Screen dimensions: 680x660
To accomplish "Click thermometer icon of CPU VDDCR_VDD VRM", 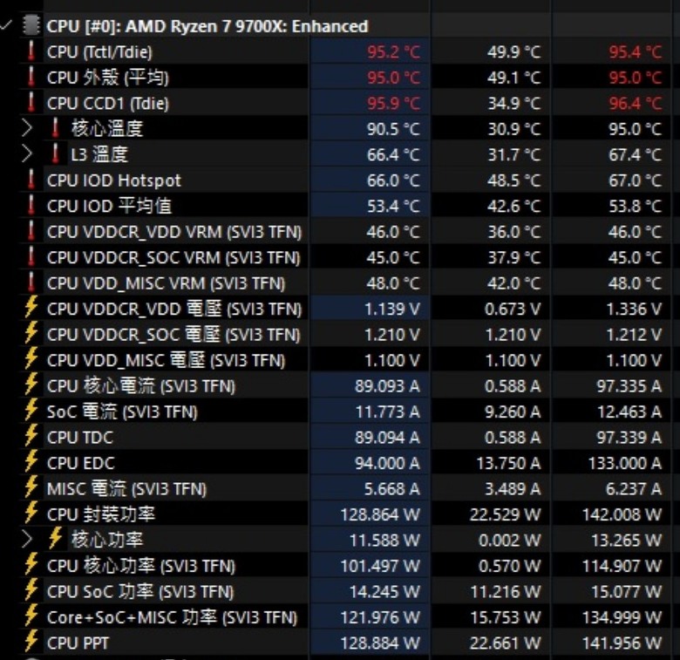I will (x=31, y=231).
